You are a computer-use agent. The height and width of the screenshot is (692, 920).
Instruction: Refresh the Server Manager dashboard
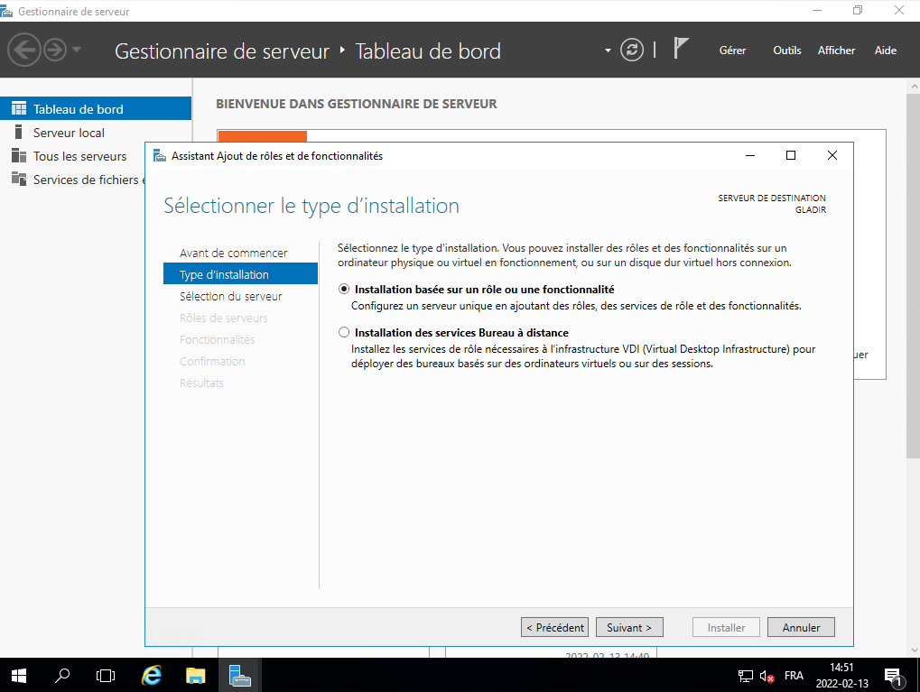(x=632, y=50)
